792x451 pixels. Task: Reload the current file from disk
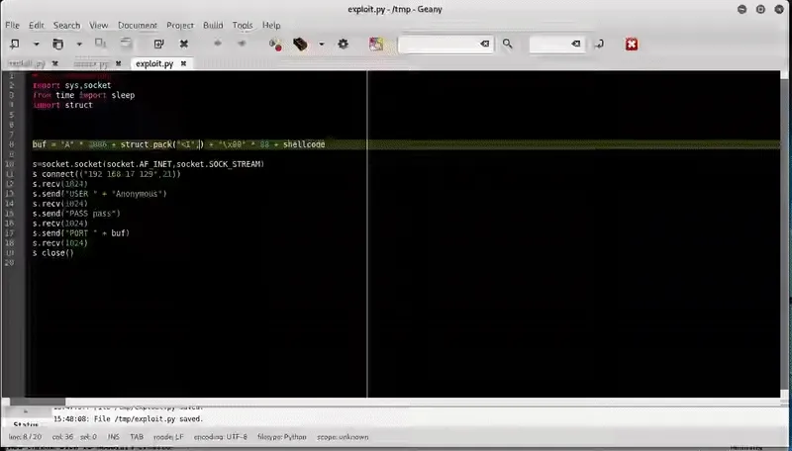(x=158, y=44)
